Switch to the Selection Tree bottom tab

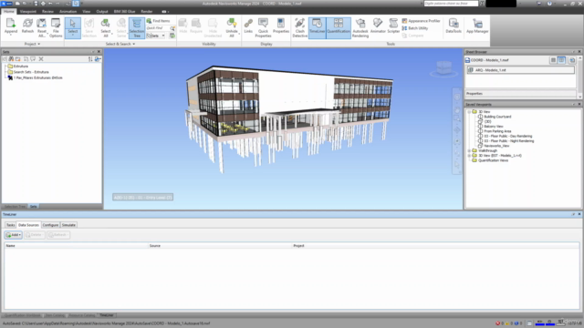tap(15, 207)
